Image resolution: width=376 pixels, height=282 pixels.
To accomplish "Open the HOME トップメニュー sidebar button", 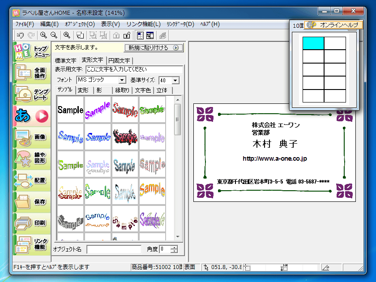I will [x=32, y=51].
